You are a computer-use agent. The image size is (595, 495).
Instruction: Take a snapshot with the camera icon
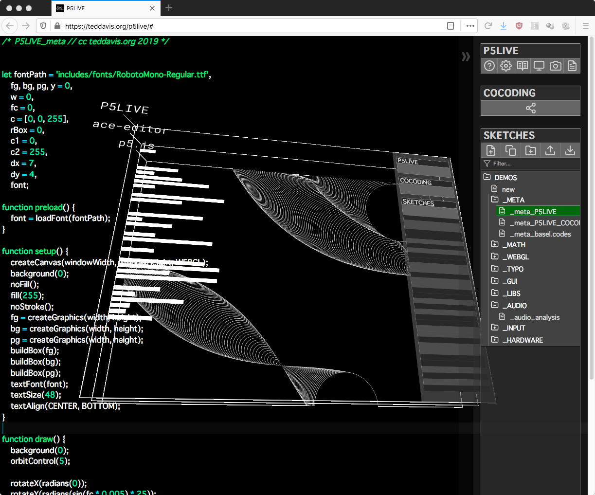tap(556, 66)
